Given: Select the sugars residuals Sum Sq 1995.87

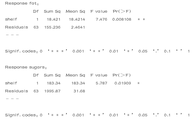Looking at the screenshot, I should 52,91.
